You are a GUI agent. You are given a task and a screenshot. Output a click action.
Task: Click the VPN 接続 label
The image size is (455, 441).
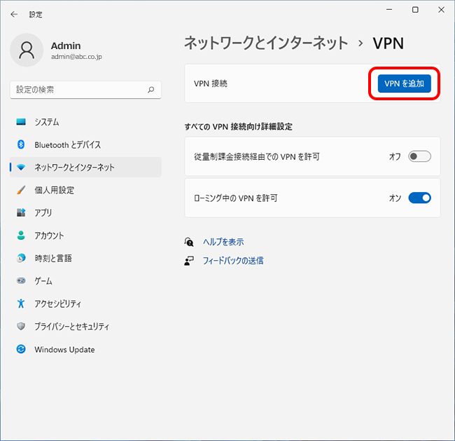coord(211,83)
